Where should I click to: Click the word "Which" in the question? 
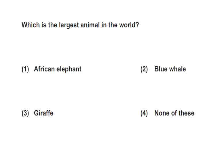point(31,25)
